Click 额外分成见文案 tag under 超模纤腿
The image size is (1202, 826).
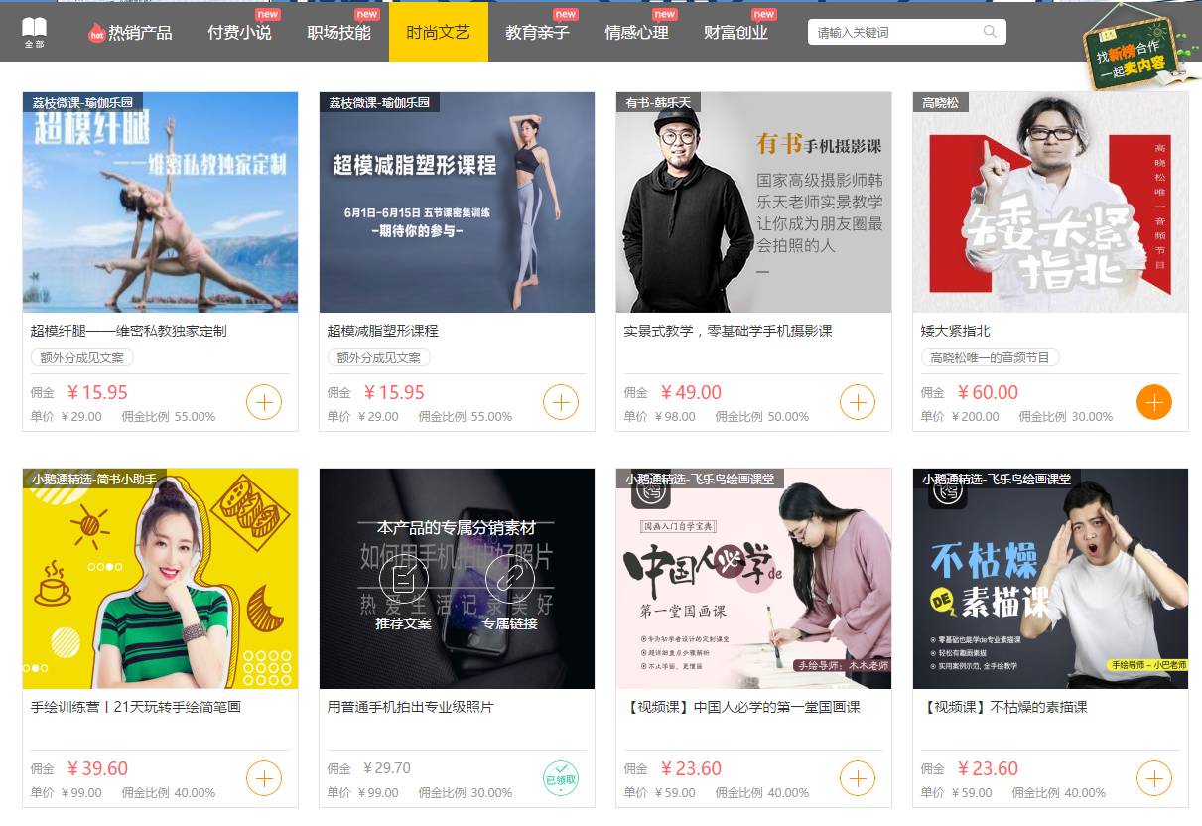82,357
